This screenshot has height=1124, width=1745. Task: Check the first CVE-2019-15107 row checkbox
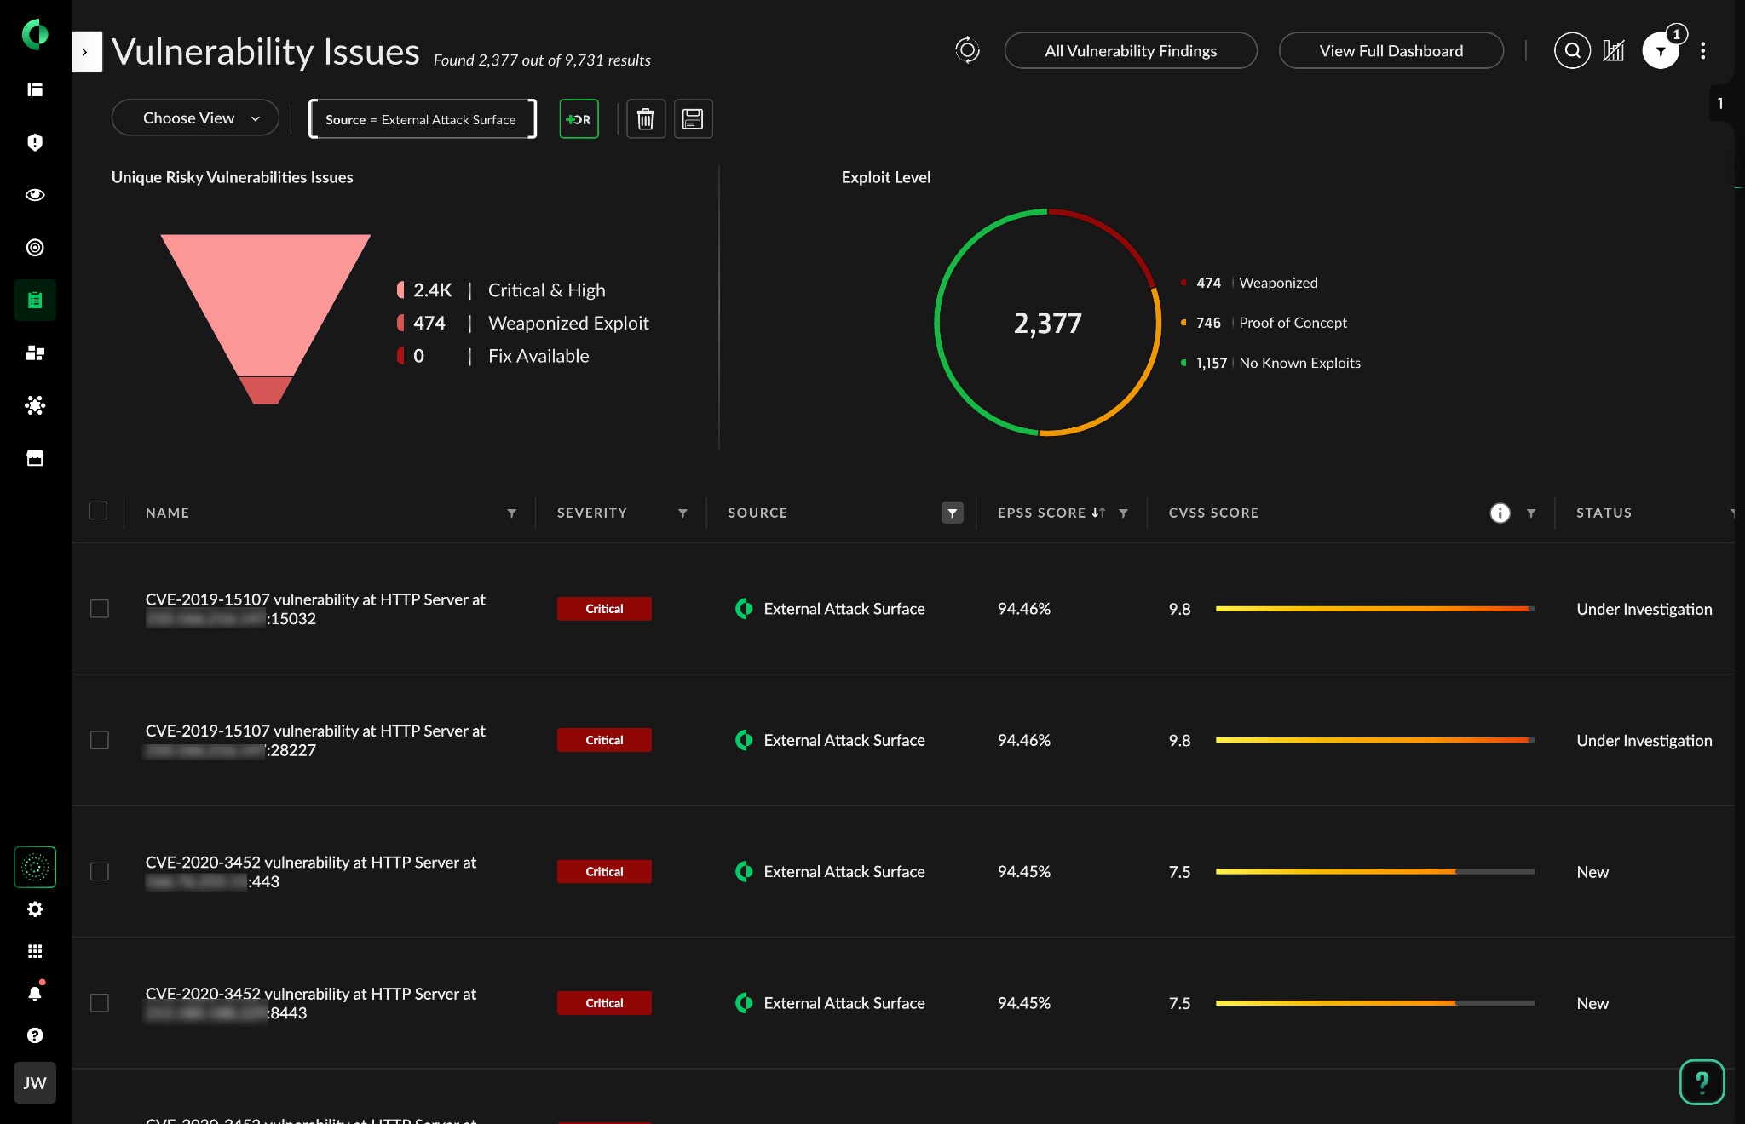(x=100, y=608)
